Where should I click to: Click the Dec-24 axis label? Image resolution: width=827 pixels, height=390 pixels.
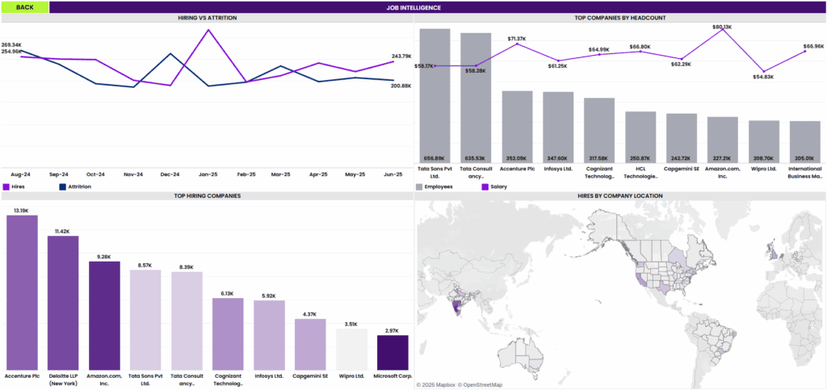tap(170, 174)
